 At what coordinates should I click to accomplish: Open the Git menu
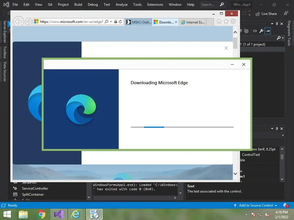click(50, 5)
